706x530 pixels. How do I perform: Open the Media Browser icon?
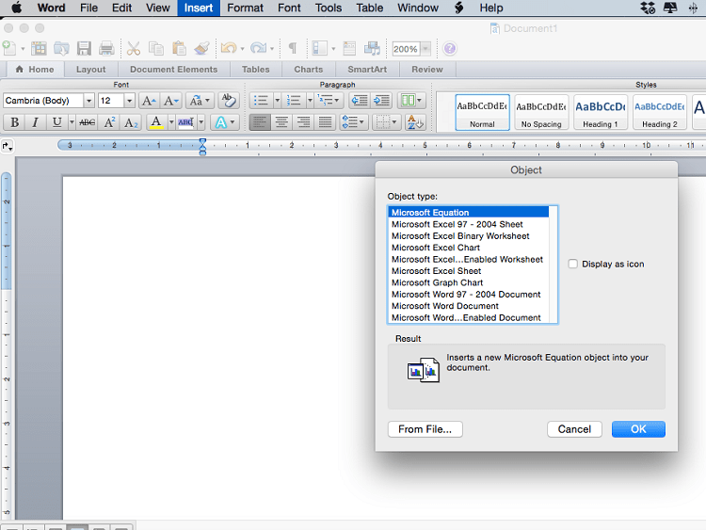pyautogui.click(x=372, y=48)
